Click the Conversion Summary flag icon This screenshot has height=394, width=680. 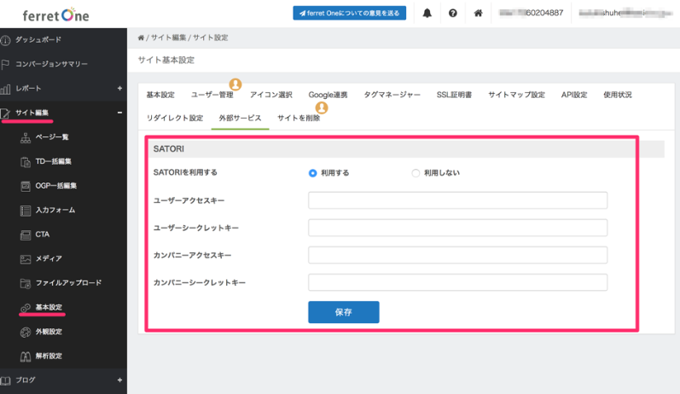click(x=5, y=65)
